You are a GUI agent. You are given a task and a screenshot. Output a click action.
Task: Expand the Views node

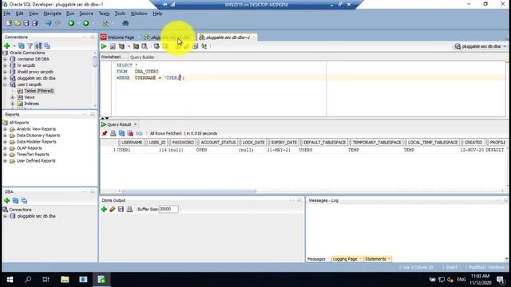[13, 97]
